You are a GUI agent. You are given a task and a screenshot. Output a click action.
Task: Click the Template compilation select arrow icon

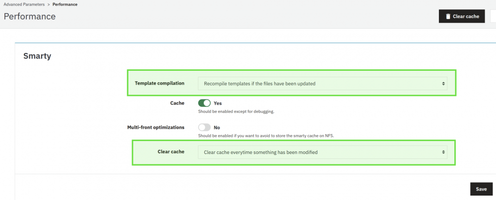443,83
